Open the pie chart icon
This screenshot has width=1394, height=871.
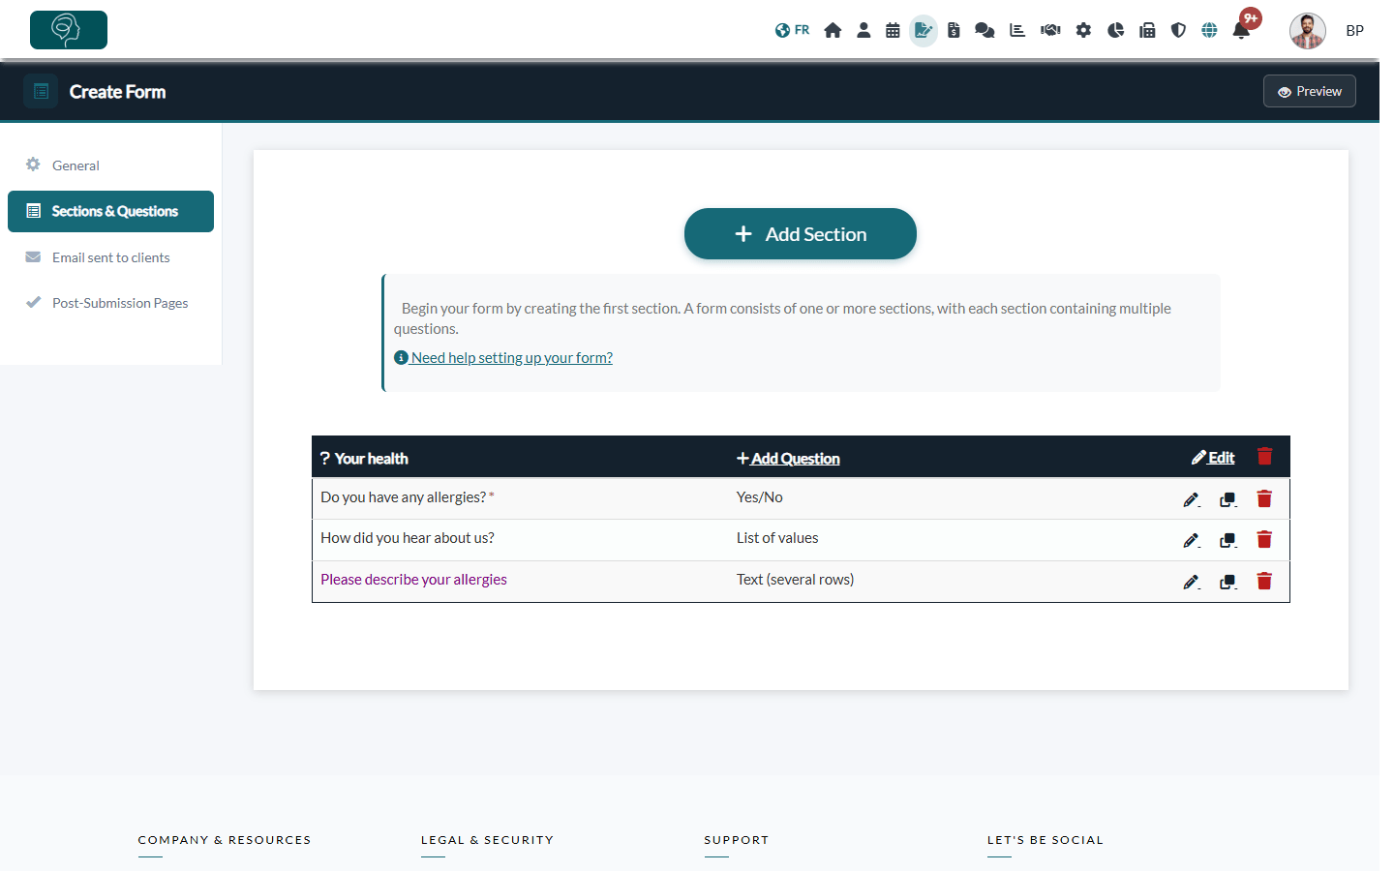tap(1116, 30)
